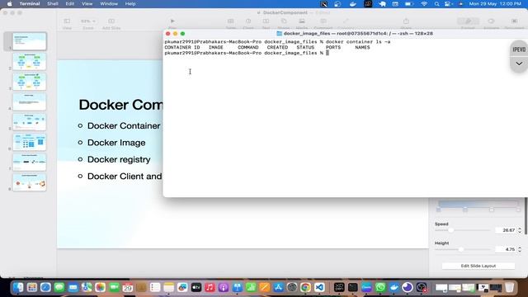Click the Speed value field showing 26.67

(506, 230)
